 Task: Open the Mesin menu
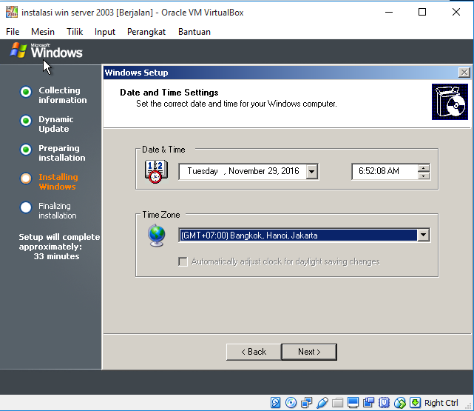click(x=43, y=32)
